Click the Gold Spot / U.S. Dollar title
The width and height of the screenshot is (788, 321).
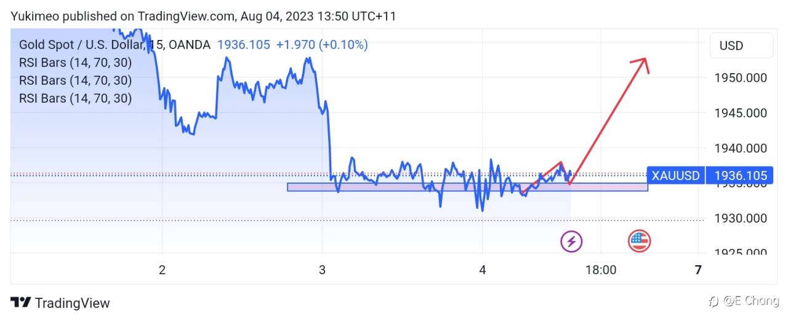point(82,45)
